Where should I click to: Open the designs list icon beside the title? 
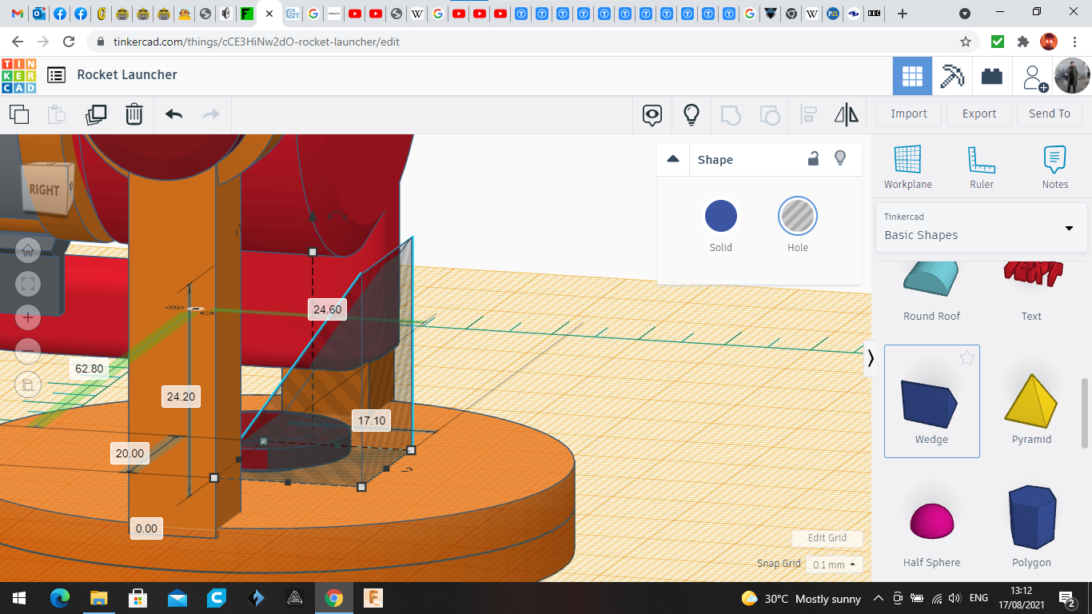pyautogui.click(x=56, y=75)
